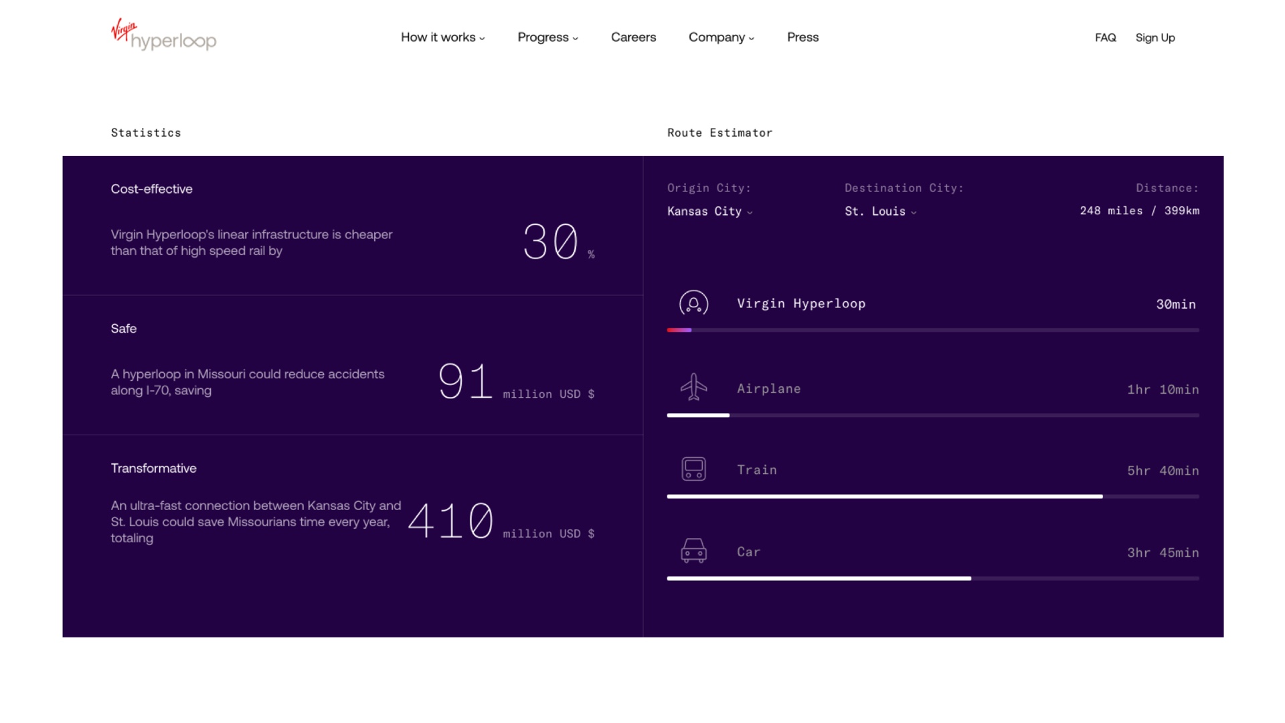Click the 30min Hyperloop time
The image size is (1285, 723).
point(1176,305)
